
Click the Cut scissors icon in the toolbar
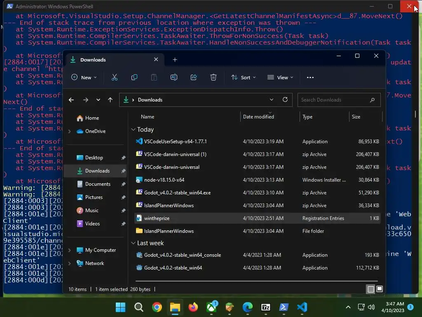coord(115,77)
